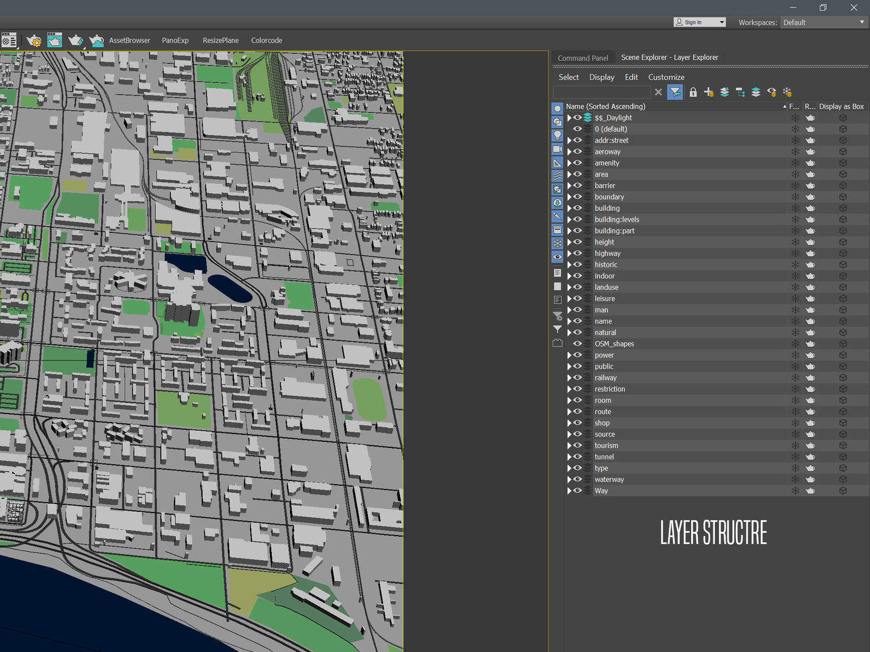Expand the $$_Daylight layer
This screenshot has width=870, height=652.
point(569,118)
